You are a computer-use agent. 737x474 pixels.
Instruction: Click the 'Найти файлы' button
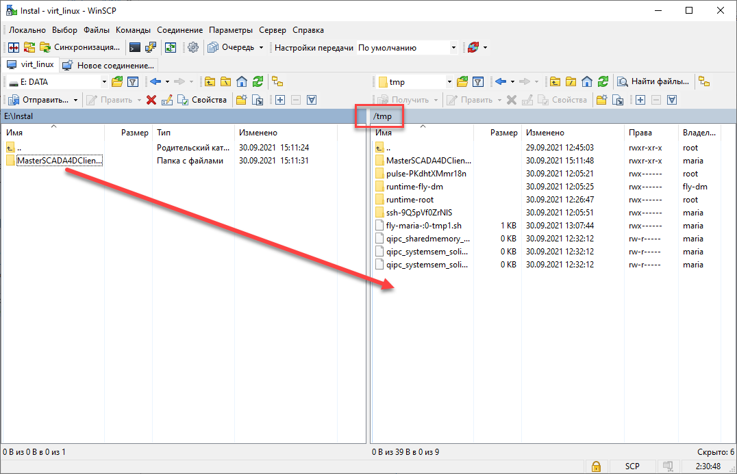point(653,82)
